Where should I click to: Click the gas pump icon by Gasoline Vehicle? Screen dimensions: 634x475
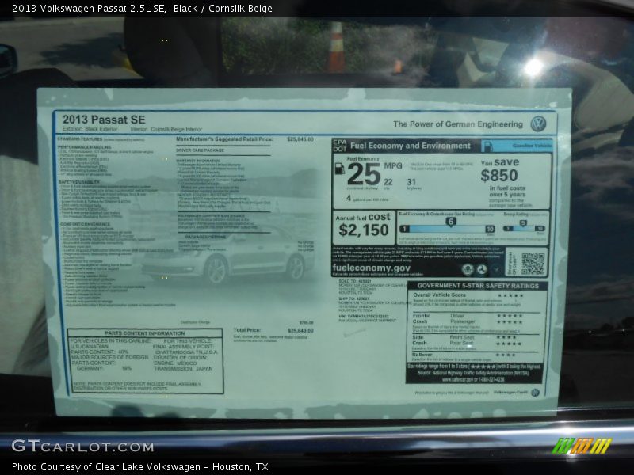[487, 146]
